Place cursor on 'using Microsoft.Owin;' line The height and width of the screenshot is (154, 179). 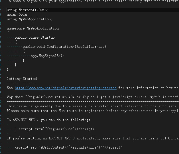coord(28,10)
